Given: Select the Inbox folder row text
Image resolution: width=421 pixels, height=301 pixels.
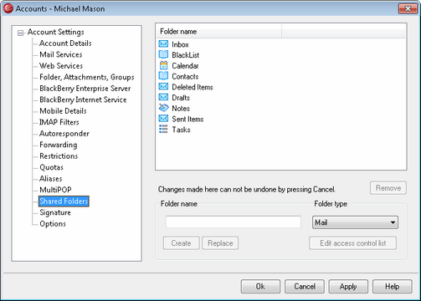Looking at the screenshot, I should coord(180,44).
